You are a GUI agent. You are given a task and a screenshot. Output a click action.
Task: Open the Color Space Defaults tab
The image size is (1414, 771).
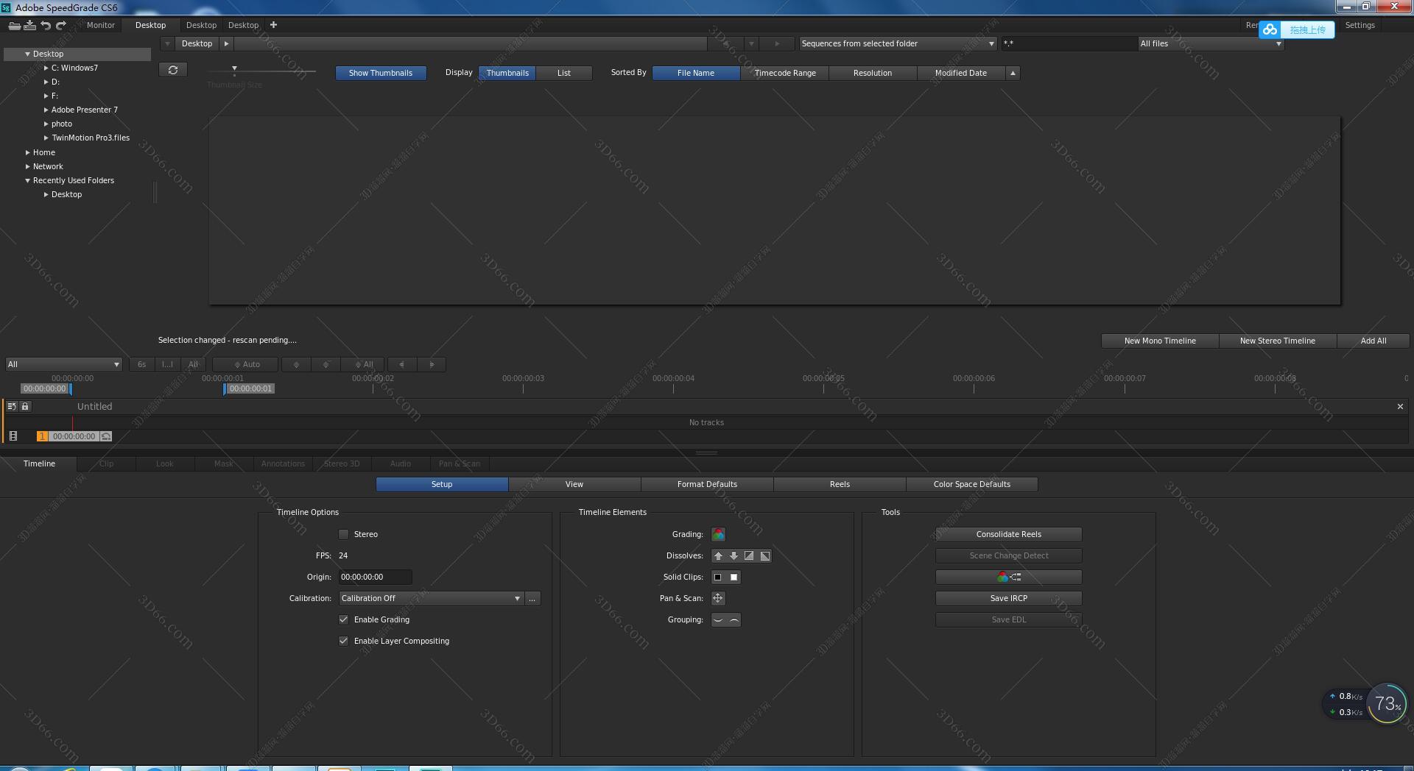[x=972, y=484]
